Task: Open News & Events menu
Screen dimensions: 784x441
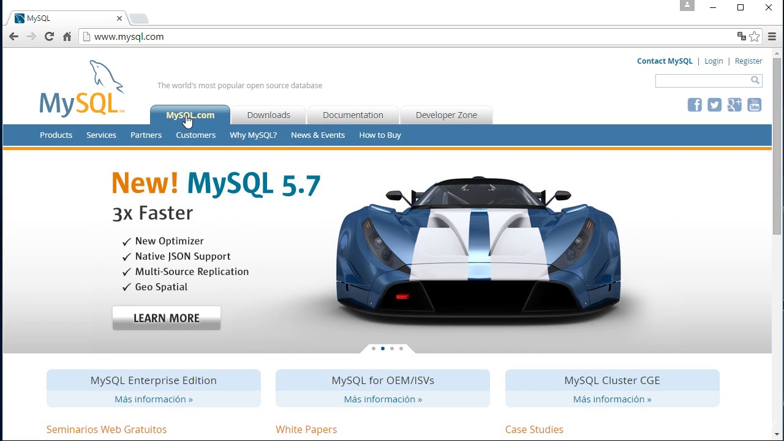Action: (x=318, y=135)
